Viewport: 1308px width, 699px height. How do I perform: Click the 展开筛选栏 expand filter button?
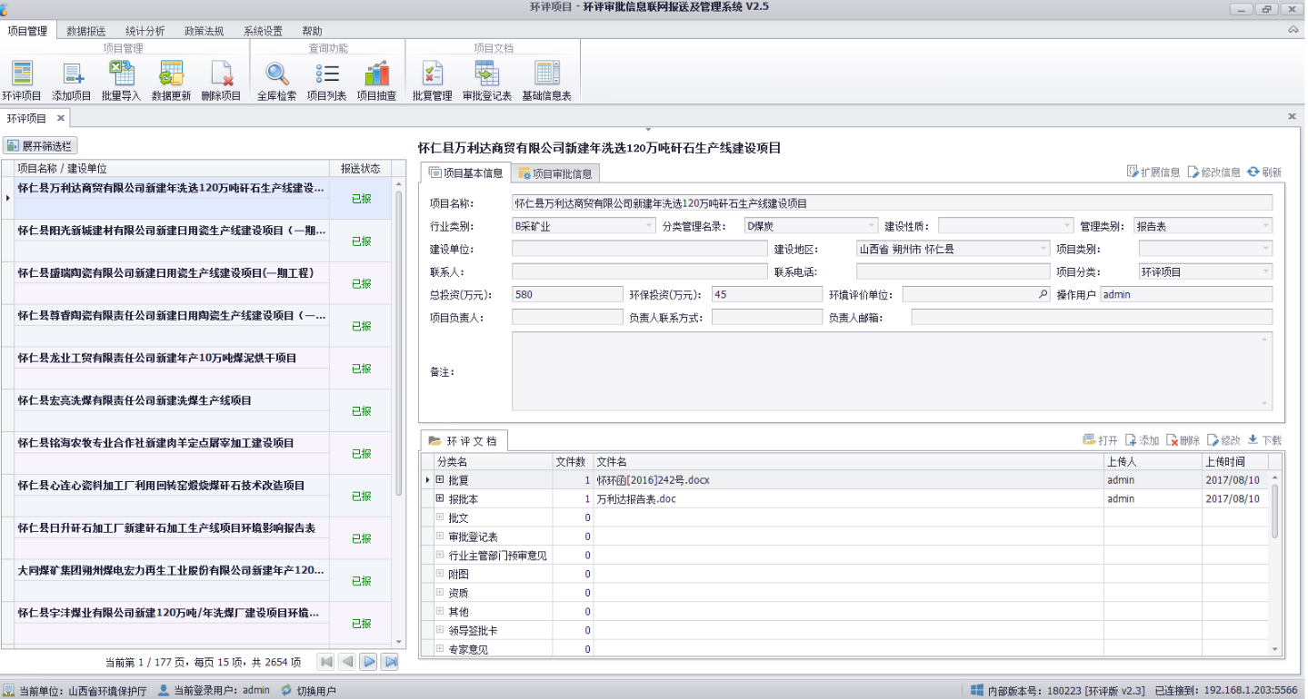(40, 145)
